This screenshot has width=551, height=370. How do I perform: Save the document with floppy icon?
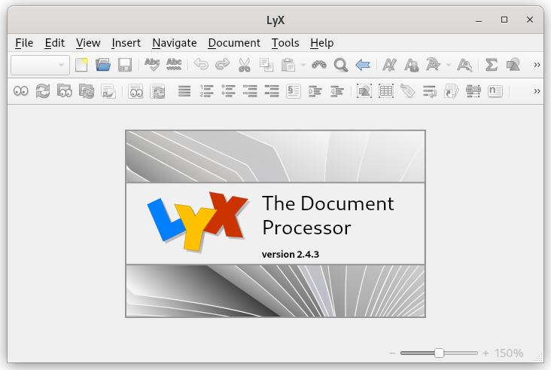pos(125,65)
